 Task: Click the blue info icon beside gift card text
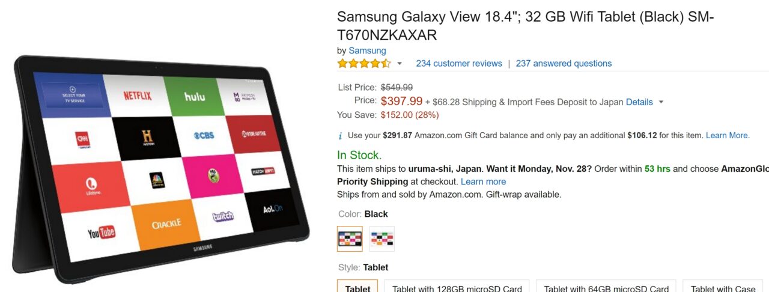(341, 136)
